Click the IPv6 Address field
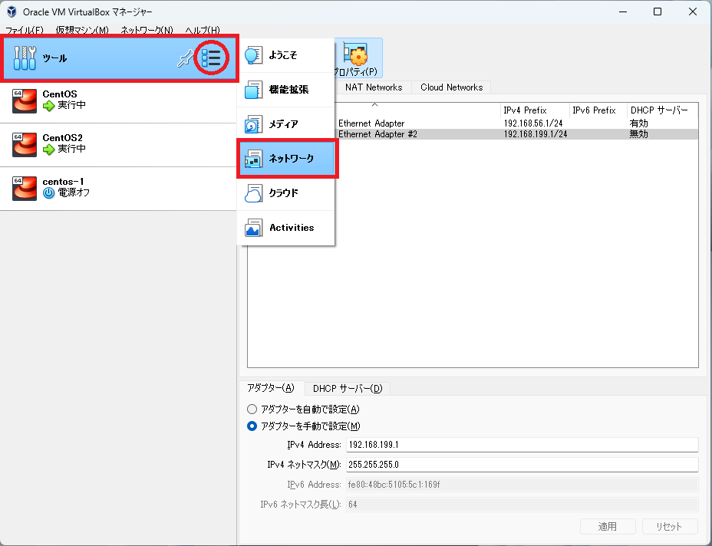Image resolution: width=712 pixels, height=546 pixels. click(522, 485)
